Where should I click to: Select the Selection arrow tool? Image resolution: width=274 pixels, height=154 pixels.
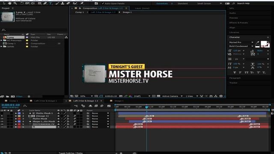coord(4,3)
